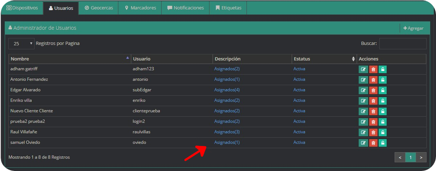Toggle lock for Nuevo Cliente Cliente
Screen dimensions: 436x171
[383, 111]
